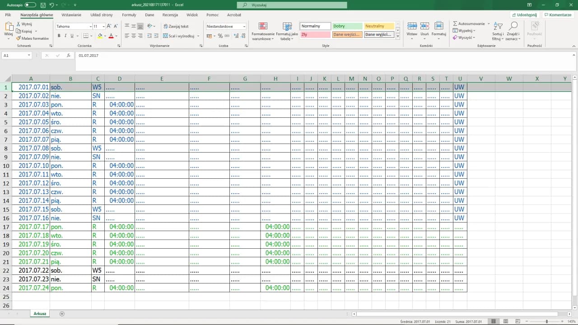The height and width of the screenshot is (325, 578).
Task: Switch to the Wstawianie ribbon tab
Action: [x=71, y=15]
